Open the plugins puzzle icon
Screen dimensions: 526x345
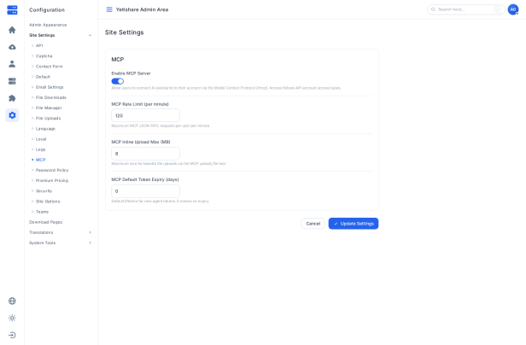click(12, 98)
